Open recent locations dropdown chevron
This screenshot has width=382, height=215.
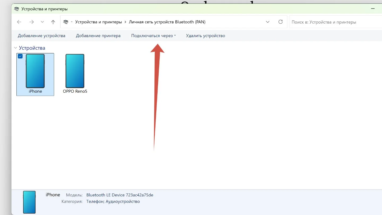click(x=42, y=22)
